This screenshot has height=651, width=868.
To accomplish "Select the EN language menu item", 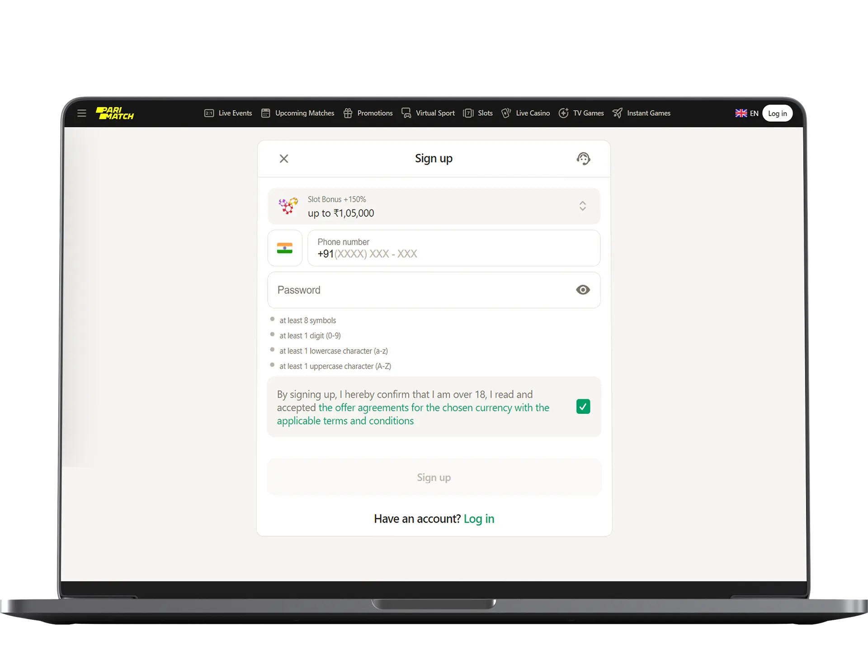I will click(x=746, y=113).
